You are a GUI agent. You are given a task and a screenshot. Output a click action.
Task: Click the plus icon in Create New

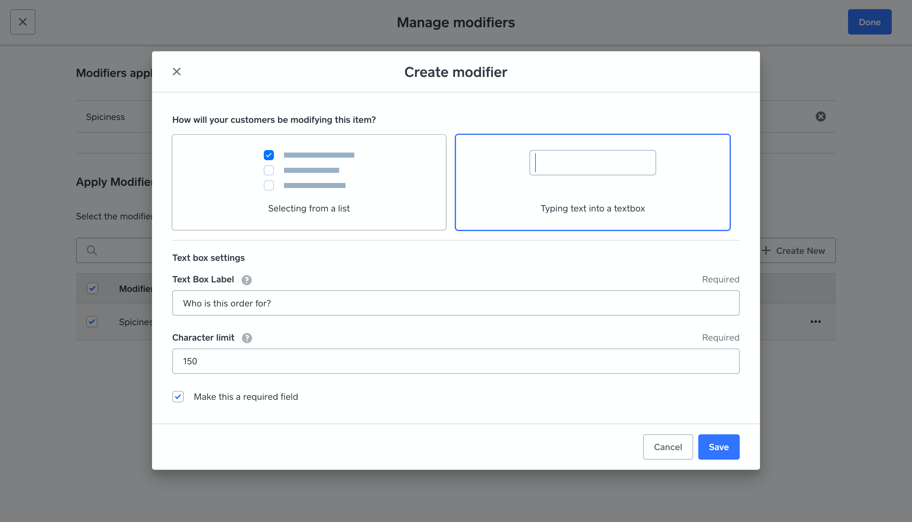[766, 251]
